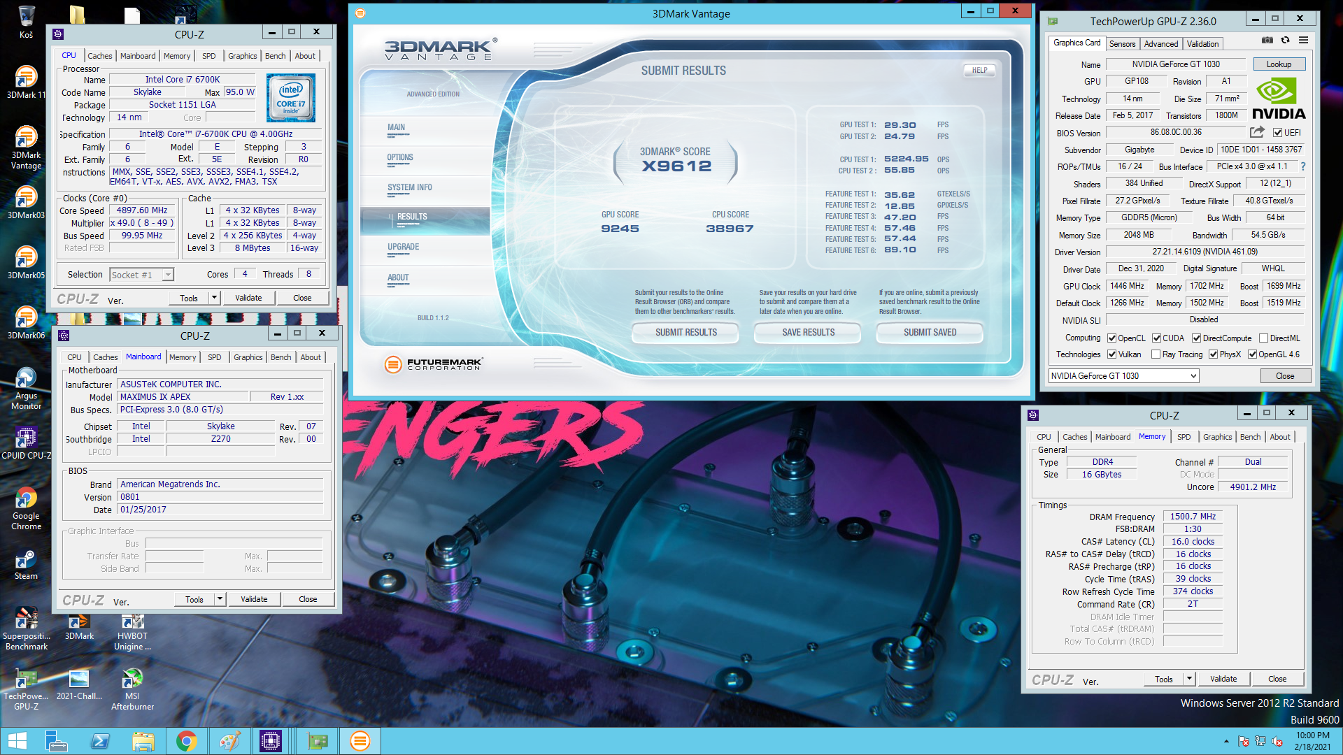Click Validate in Memory CPU-Z window
1343x755 pixels.
point(1223,679)
